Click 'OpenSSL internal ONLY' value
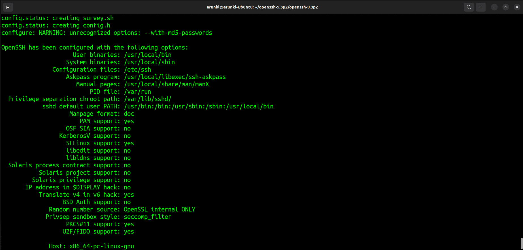The width and height of the screenshot is (523, 250). tap(160, 210)
